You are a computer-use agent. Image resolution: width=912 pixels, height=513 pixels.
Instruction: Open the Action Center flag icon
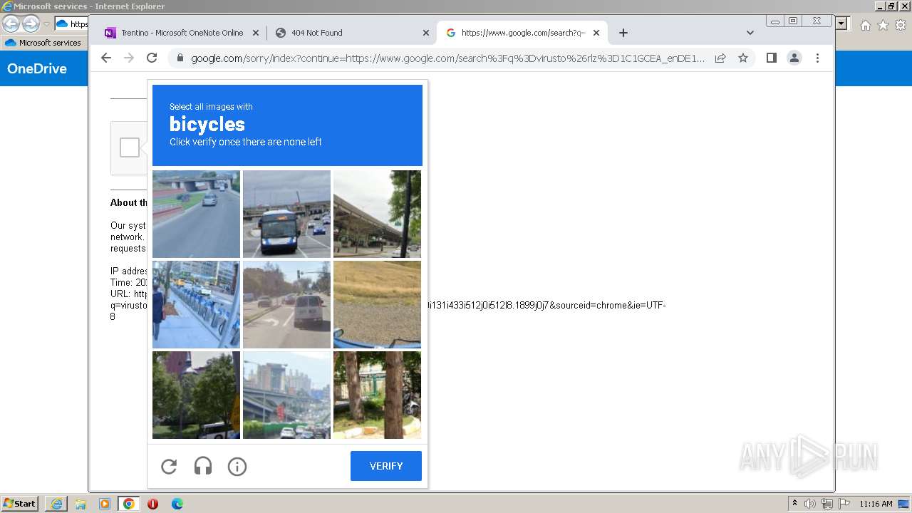pyautogui.click(x=844, y=504)
